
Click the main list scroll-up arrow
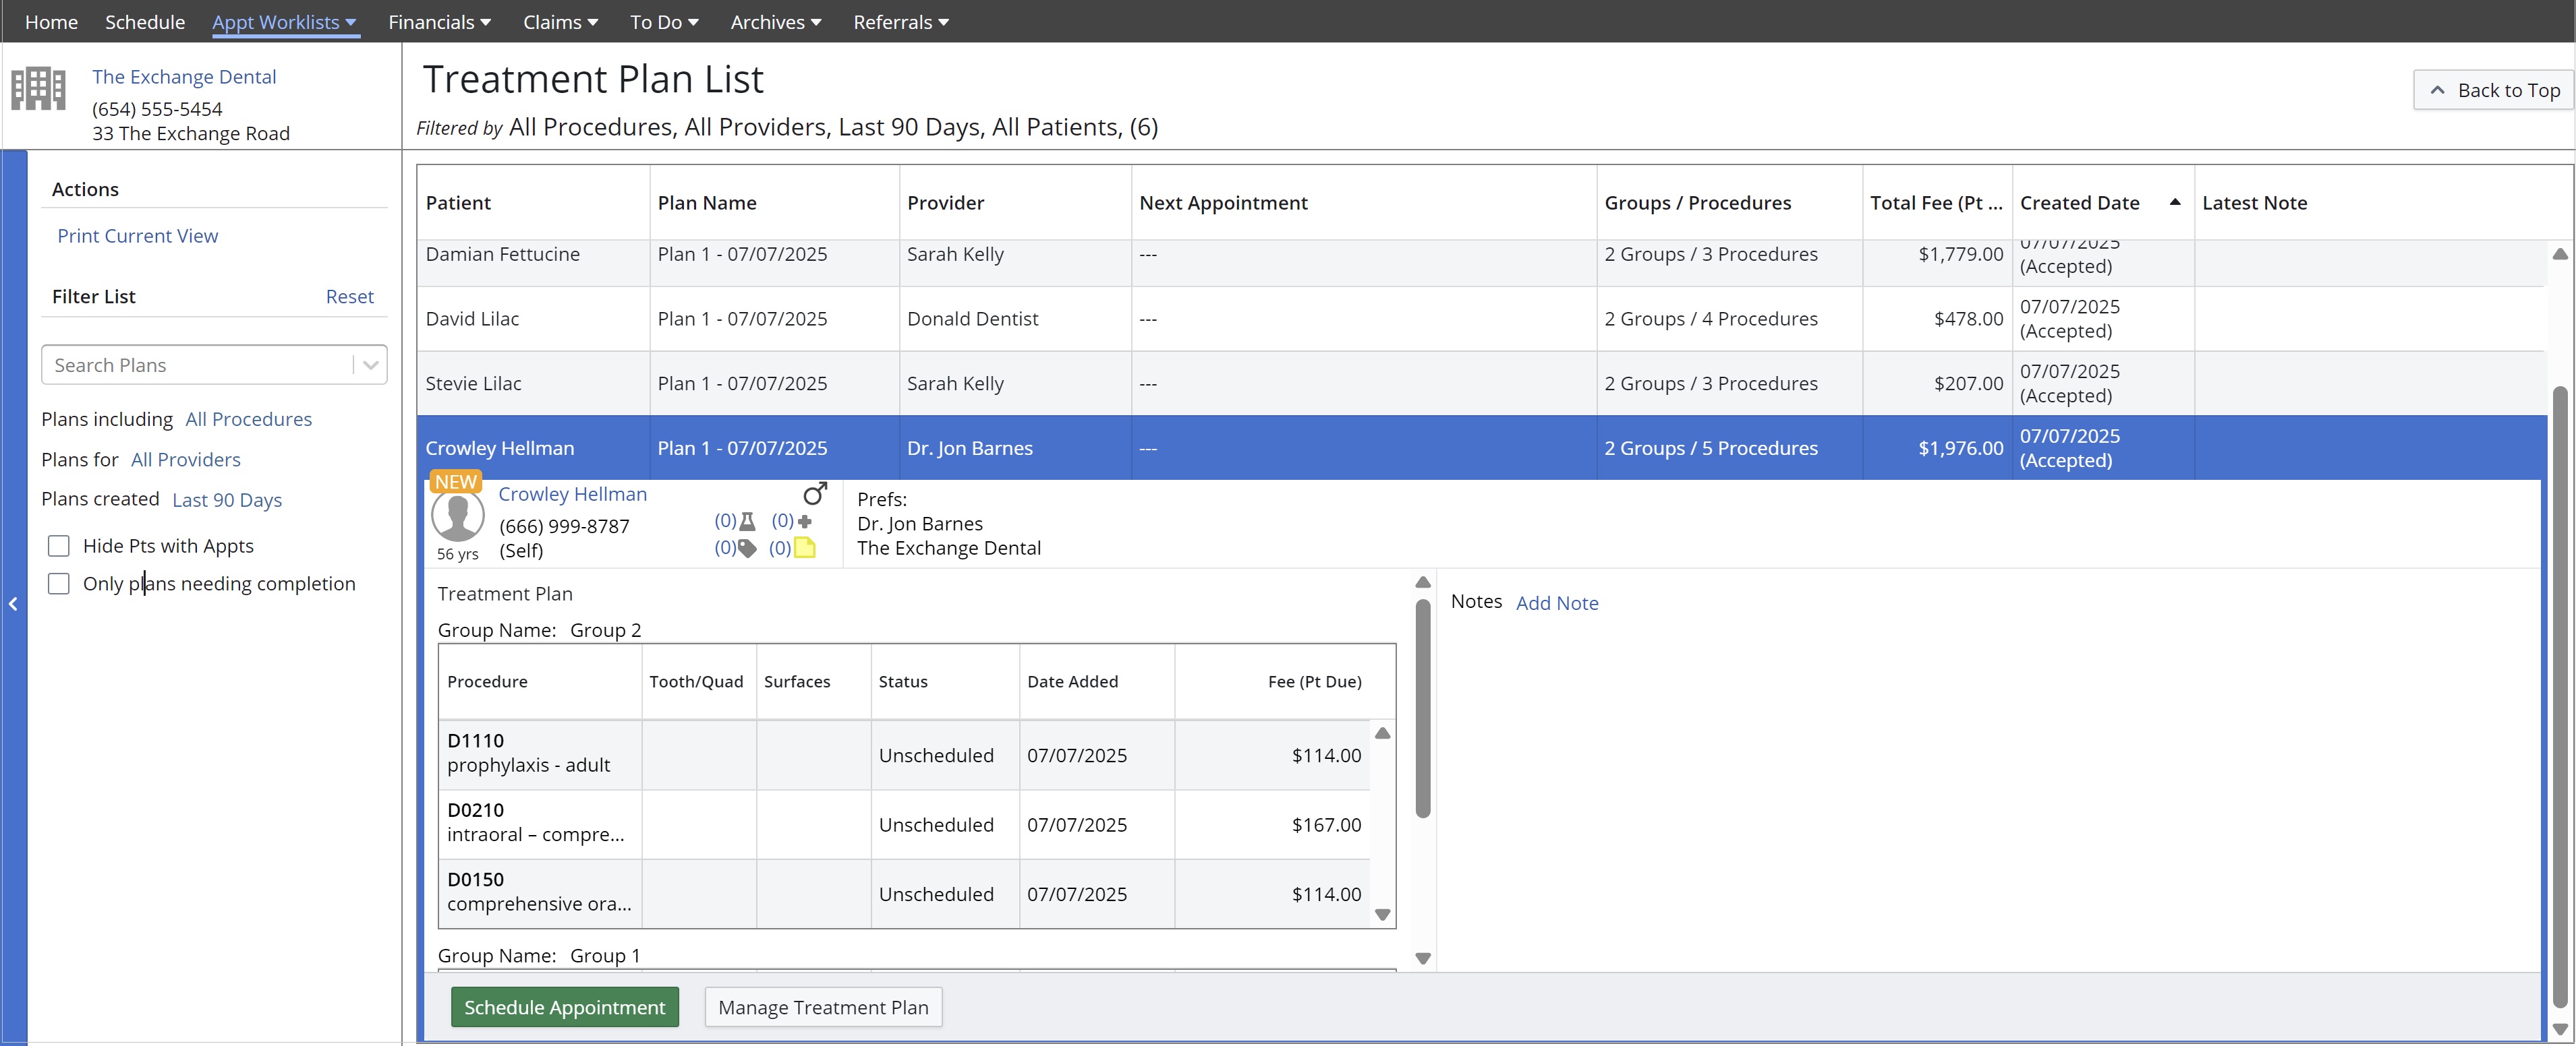point(2559,254)
